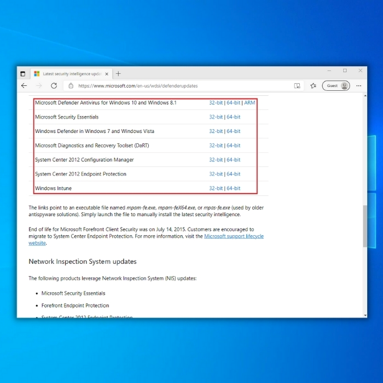Select the Latest security intelligence tab
Screen dimensions: 383x383
pyautogui.click(x=72, y=74)
